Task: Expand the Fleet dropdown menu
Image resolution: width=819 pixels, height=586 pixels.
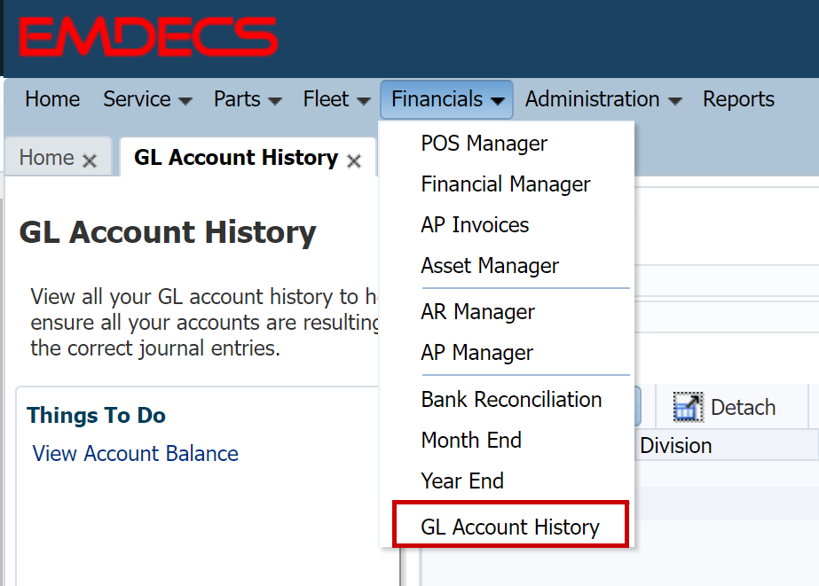Action: pyautogui.click(x=336, y=99)
